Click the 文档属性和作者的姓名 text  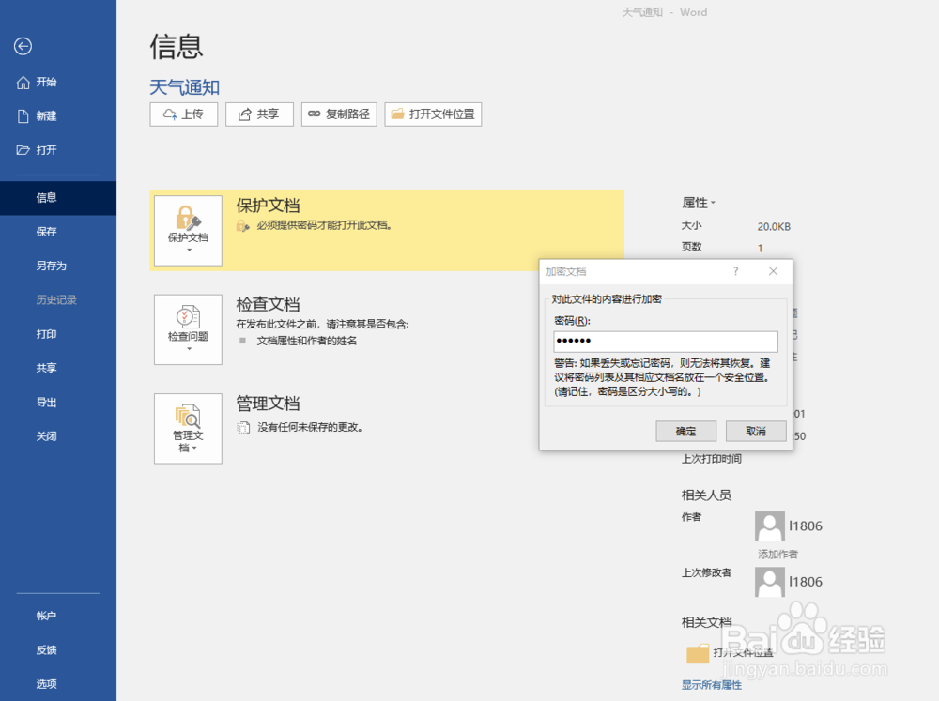click(x=307, y=341)
